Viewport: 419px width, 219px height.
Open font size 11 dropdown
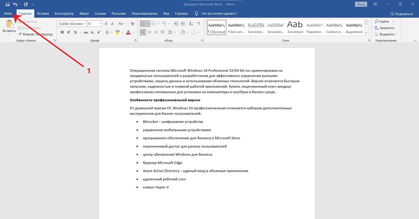[101, 24]
